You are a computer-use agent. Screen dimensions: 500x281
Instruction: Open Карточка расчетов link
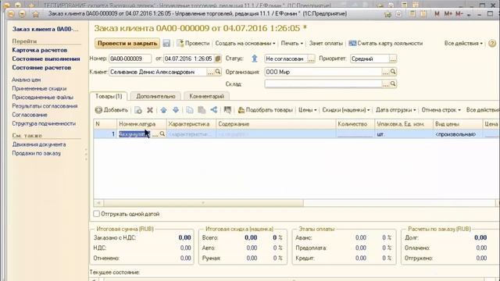tap(40, 50)
